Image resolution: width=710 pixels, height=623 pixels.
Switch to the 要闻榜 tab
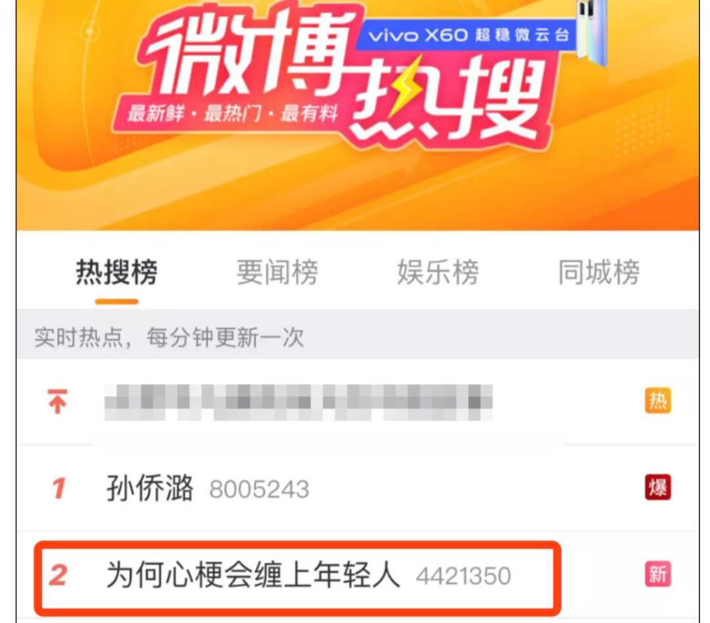pyautogui.click(x=277, y=273)
